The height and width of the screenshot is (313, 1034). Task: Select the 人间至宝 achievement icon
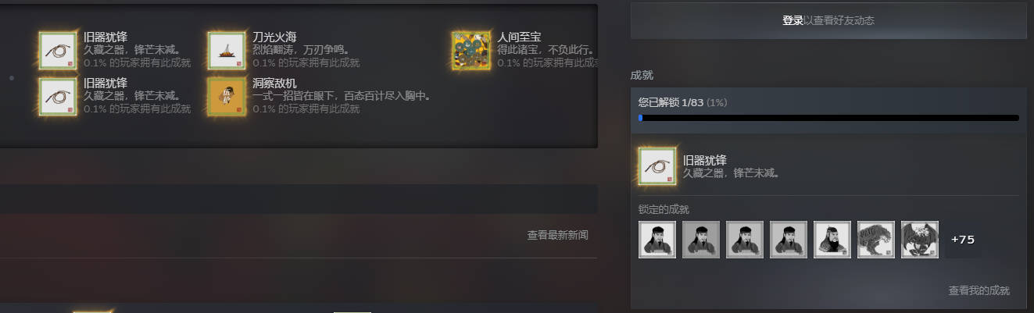pos(471,51)
